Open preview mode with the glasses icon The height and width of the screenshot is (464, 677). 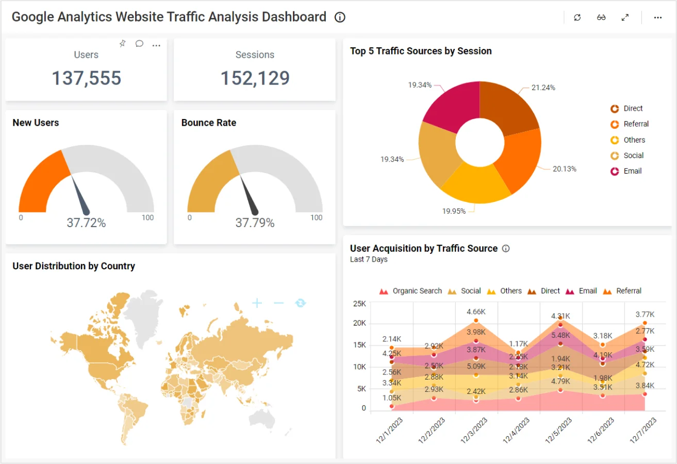point(601,17)
